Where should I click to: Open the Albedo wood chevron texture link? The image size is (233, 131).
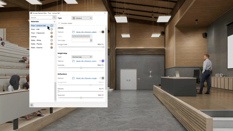[87, 32]
